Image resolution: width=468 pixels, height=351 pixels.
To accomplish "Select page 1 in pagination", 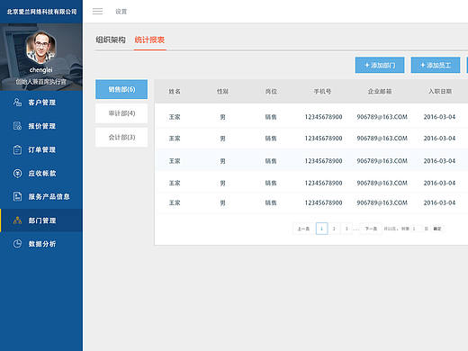I will click(321, 229).
